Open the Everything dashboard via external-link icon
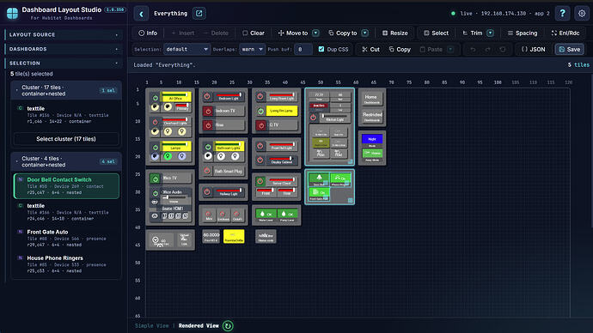Image resolution: width=593 pixels, height=333 pixels. (x=199, y=14)
